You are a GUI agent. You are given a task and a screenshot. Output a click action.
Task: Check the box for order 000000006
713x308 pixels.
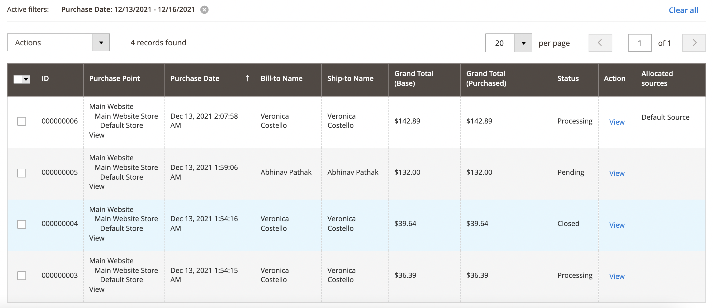click(x=22, y=121)
